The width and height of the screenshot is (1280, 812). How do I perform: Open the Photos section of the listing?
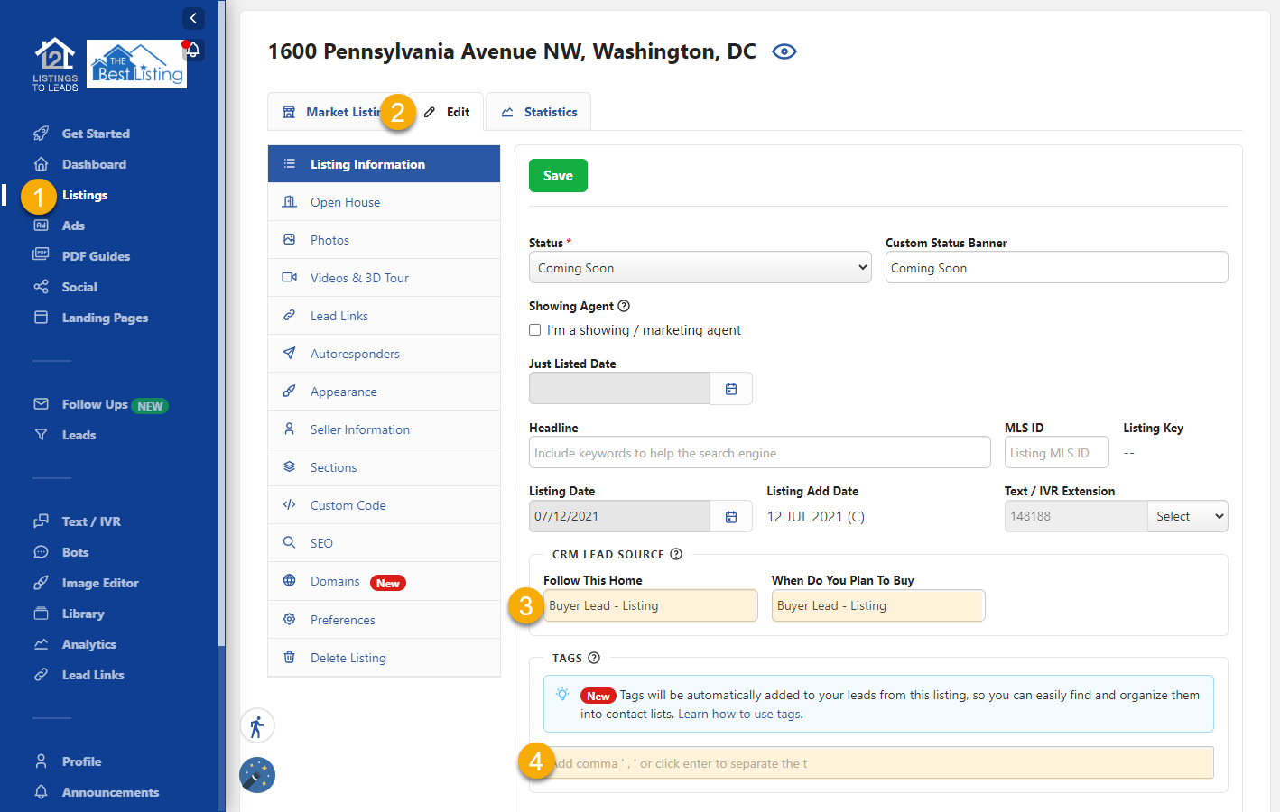330,239
